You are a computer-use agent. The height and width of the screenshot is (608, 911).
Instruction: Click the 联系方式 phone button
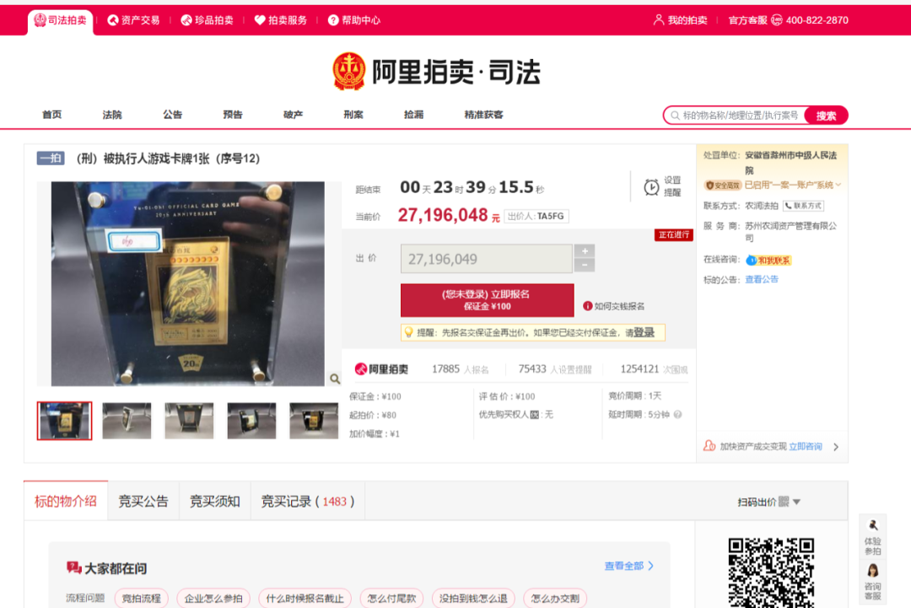[x=803, y=206]
